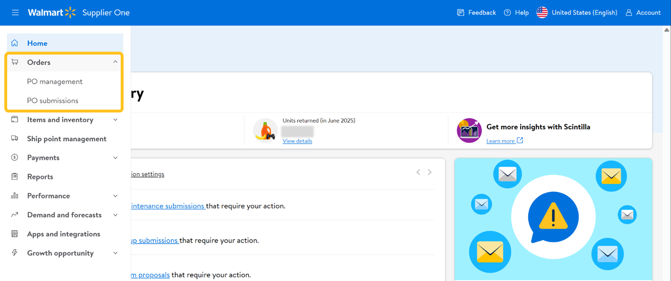This screenshot has width=671, height=281.
Task: Click the Apps and integrations store icon
Action: 15,234
